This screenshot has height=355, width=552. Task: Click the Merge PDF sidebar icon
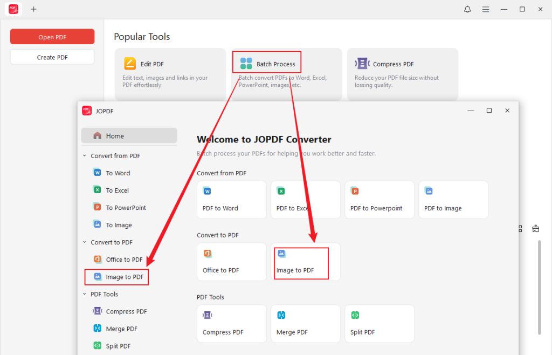point(98,328)
